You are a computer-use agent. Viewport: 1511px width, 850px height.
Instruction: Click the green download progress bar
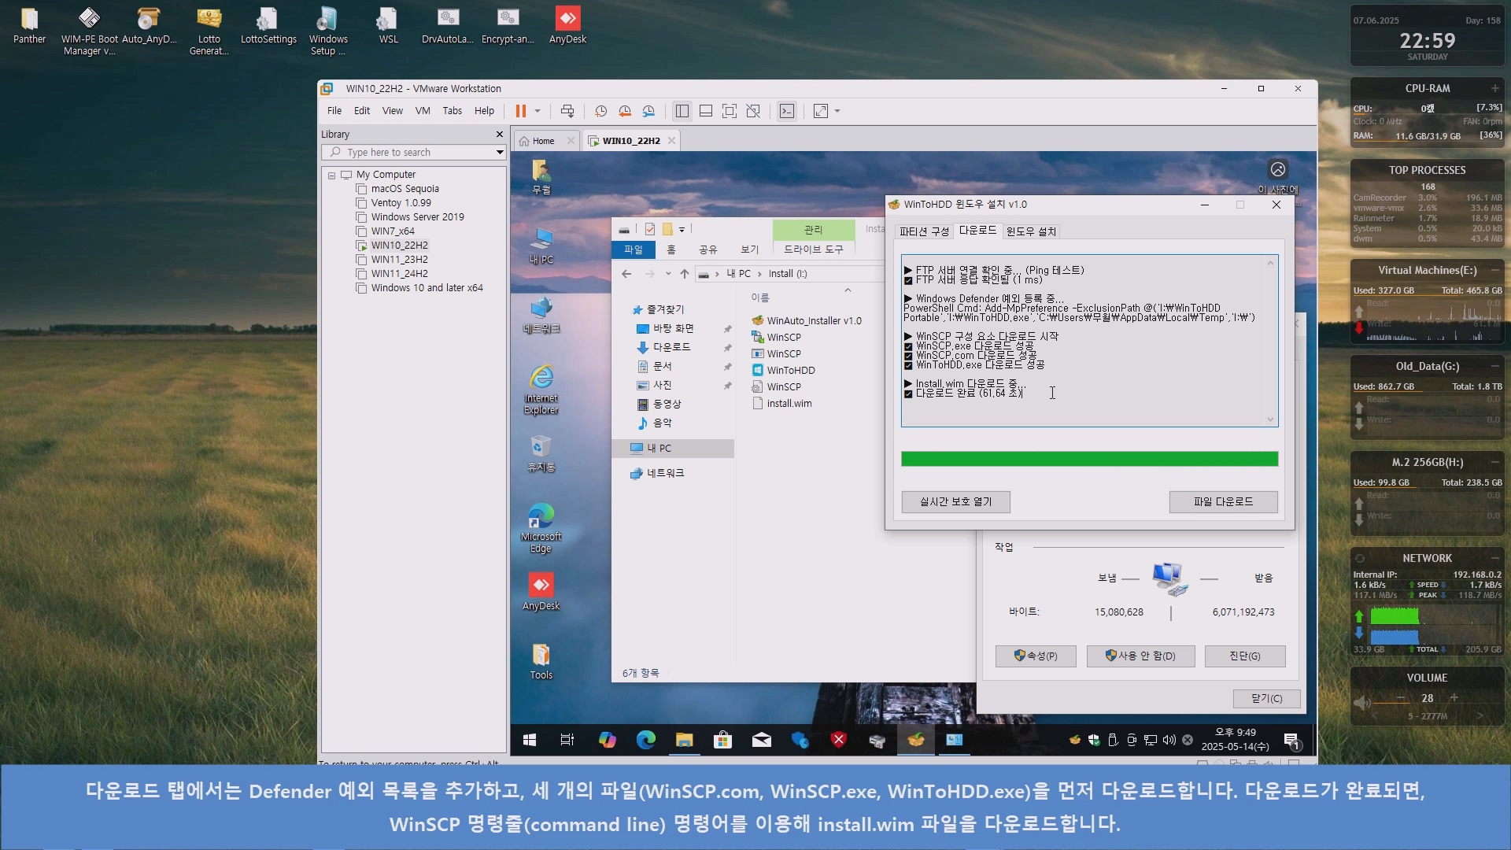point(1089,459)
